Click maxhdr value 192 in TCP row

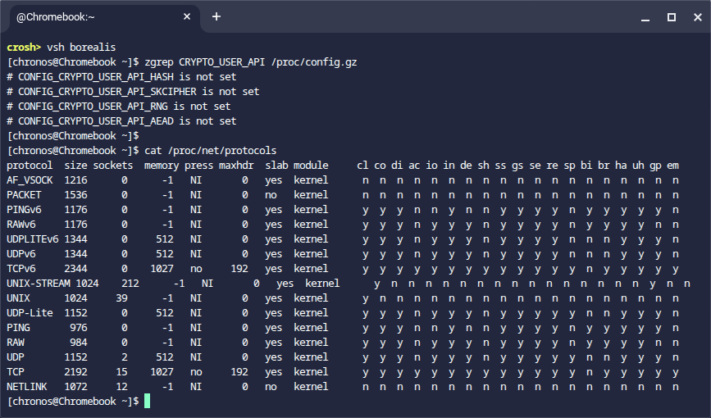(239, 372)
